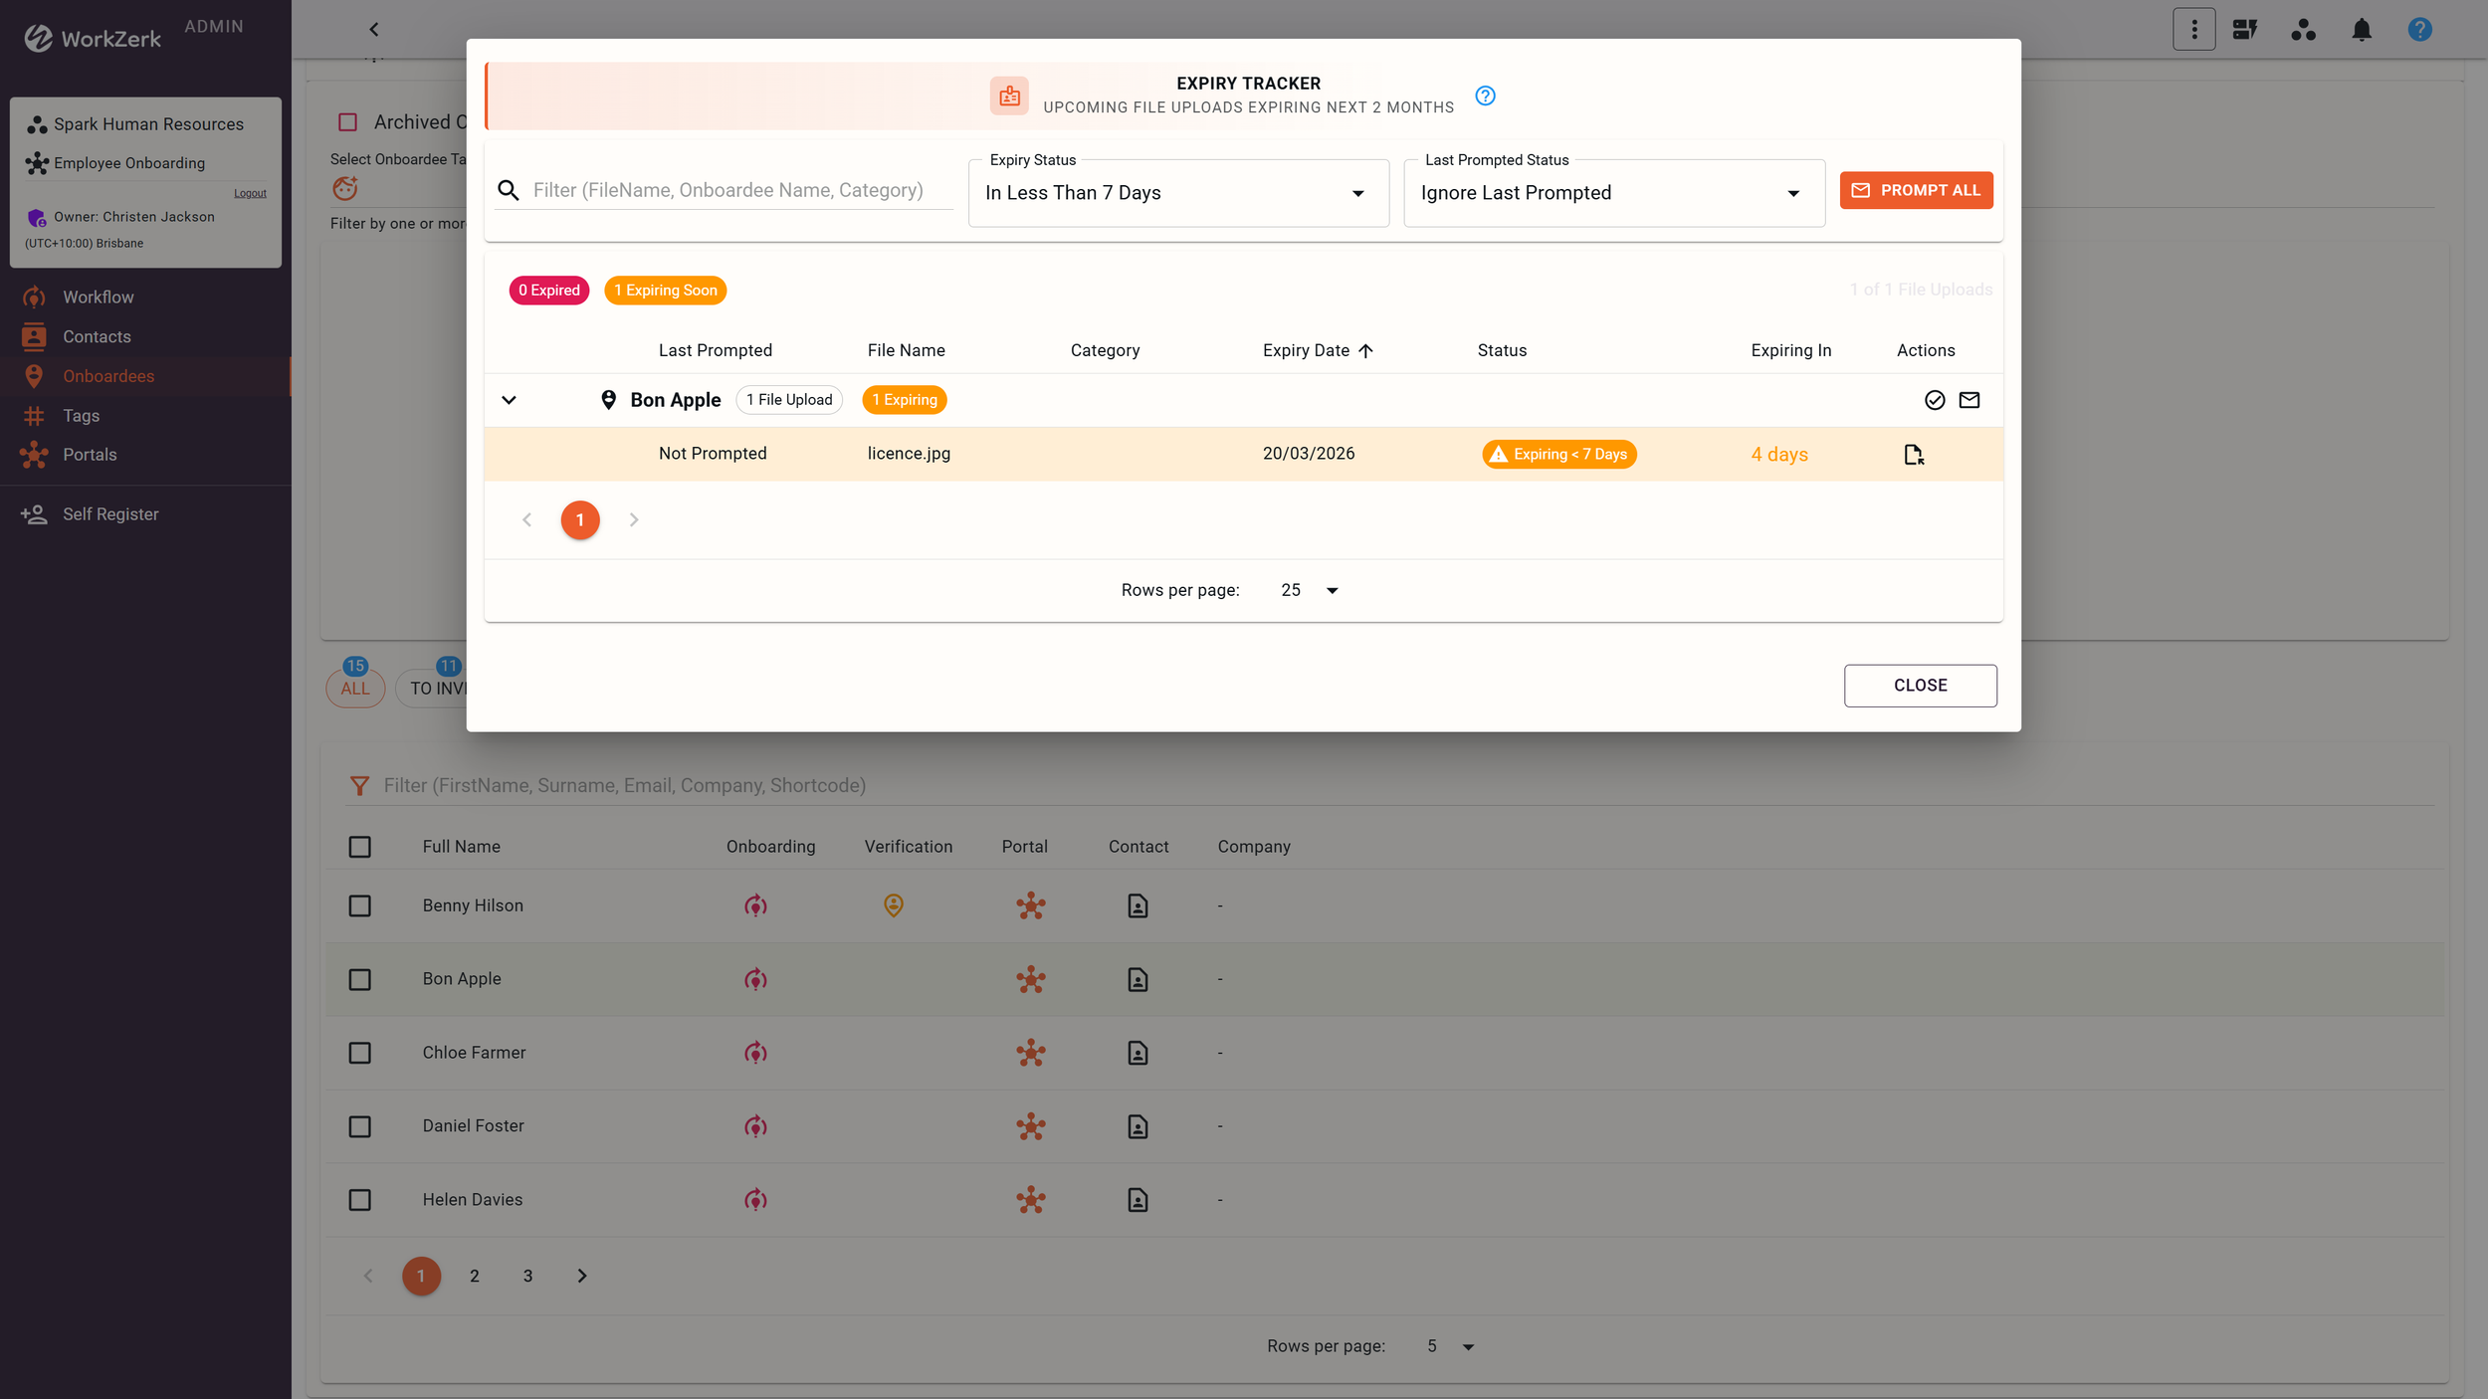
Task: Open the Expiry Status dropdown
Action: (1177, 193)
